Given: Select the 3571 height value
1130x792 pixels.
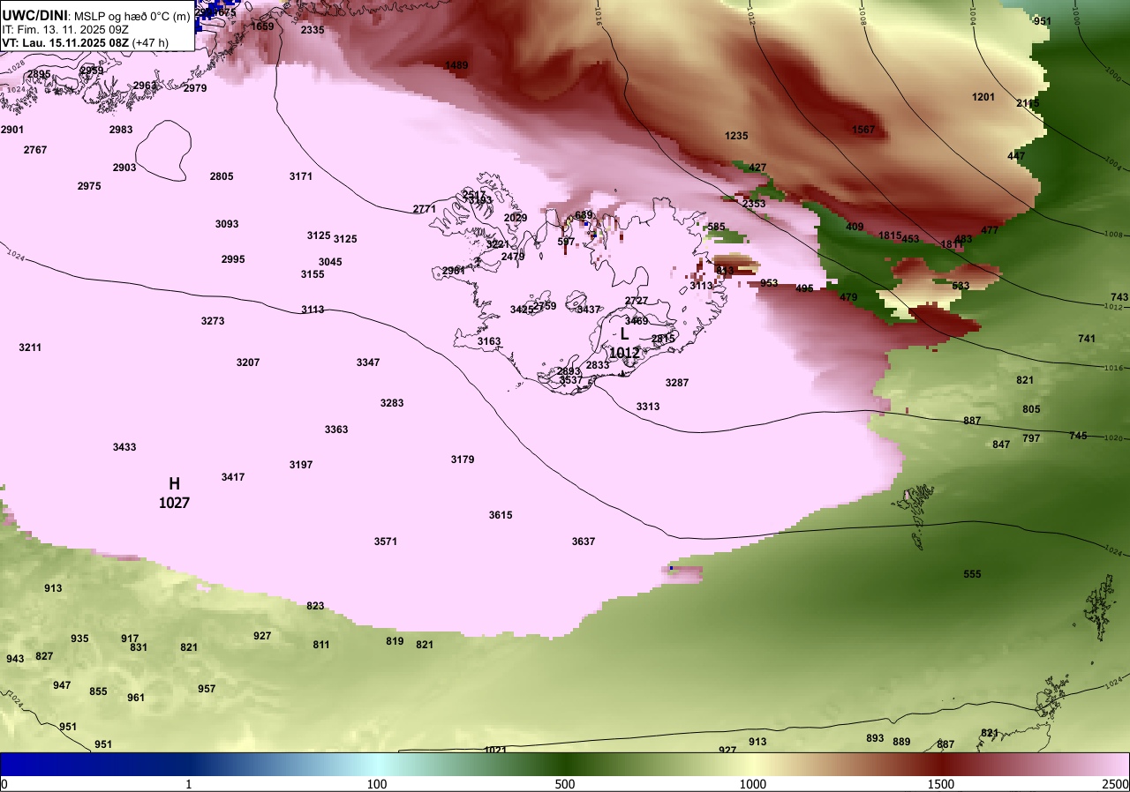Looking at the screenshot, I should tap(386, 542).
